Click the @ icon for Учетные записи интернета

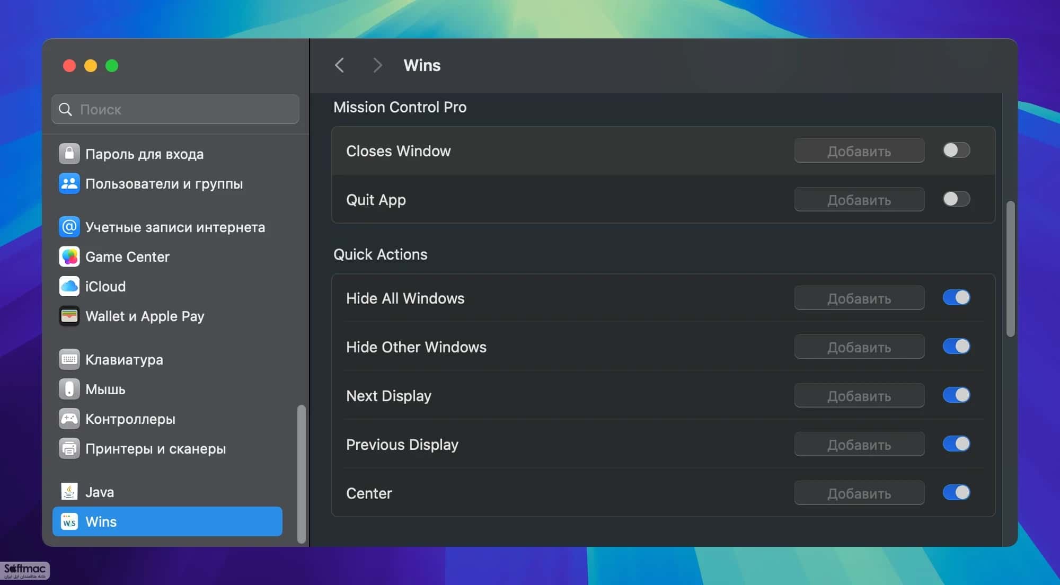69,227
